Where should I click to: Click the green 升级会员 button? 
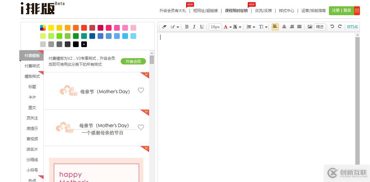click(x=133, y=61)
